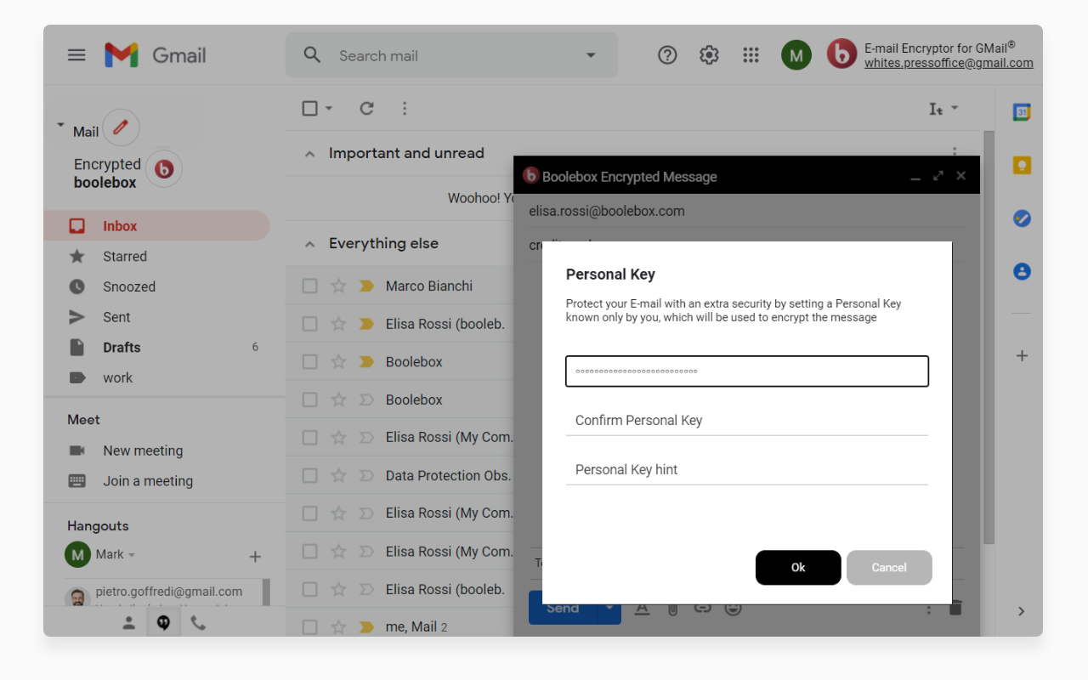Click the Boolebox Encryptor logo in header
The image size is (1088, 680).
coord(841,55)
